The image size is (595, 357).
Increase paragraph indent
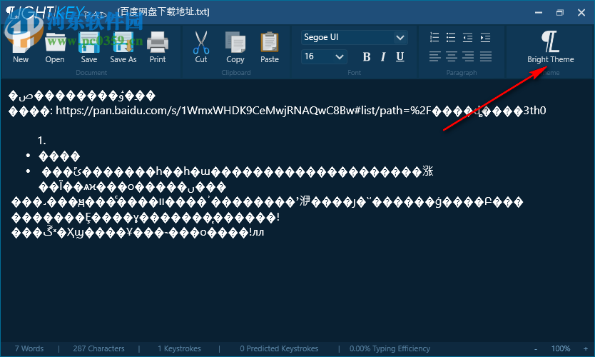tap(485, 37)
